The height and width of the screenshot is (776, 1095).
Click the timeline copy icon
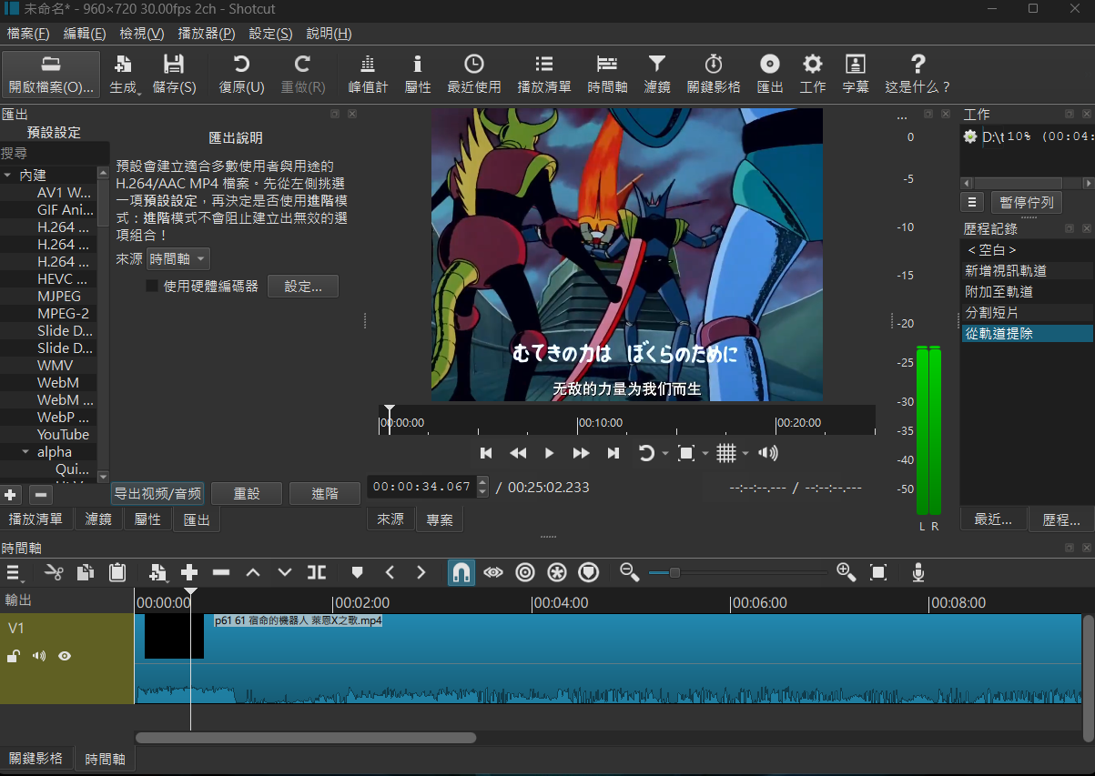(86, 572)
